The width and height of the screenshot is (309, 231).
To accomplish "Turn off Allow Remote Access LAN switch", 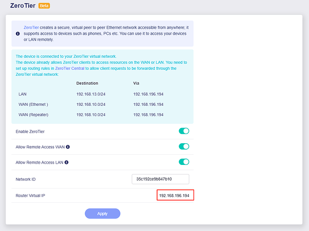I will tap(184, 162).
